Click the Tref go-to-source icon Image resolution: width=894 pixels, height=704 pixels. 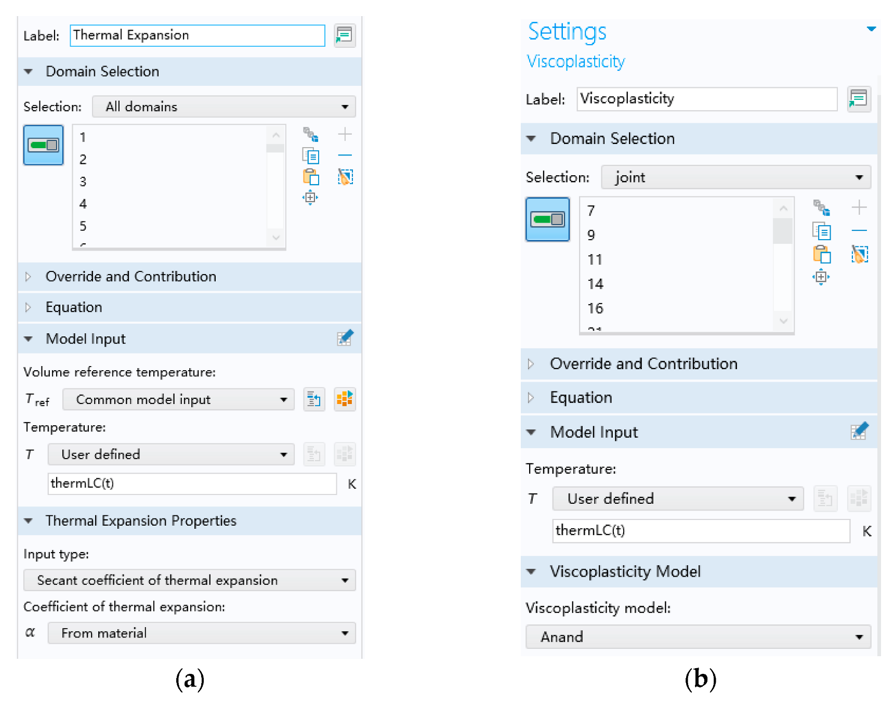click(313, 399)
